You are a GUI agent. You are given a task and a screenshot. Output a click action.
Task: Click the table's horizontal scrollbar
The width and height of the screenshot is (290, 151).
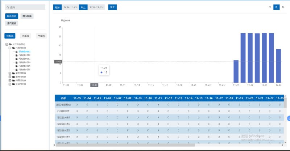pos(145,144)
